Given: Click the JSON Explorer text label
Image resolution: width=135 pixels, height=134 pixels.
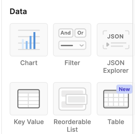Looking at the screenshot, I should [116, 67].
